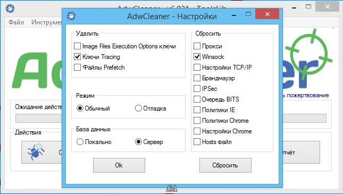Click the Отчёт button in main window
This screenshot has width=343, height=194.
pos(301,152)
